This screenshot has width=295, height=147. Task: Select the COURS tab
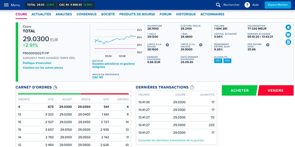(21, 14)
